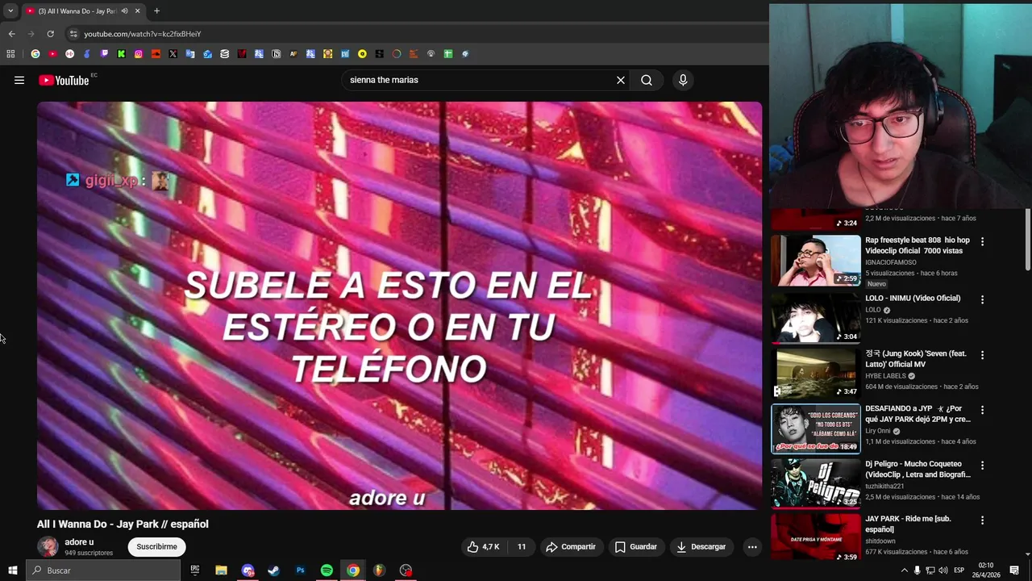This screenshot has width=1032, height=581.
Task: Open options menu for LOLO - INIMU video
Action: tap(982, 299)
